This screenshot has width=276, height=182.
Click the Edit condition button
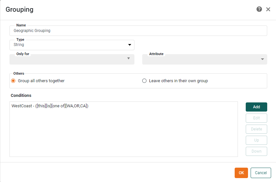256,118
